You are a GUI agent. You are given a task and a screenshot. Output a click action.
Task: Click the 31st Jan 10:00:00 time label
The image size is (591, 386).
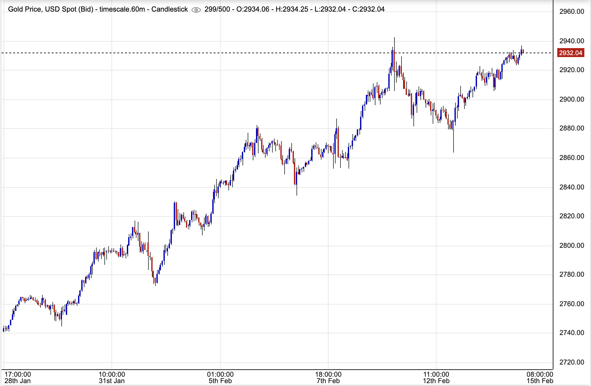(112, 378)
